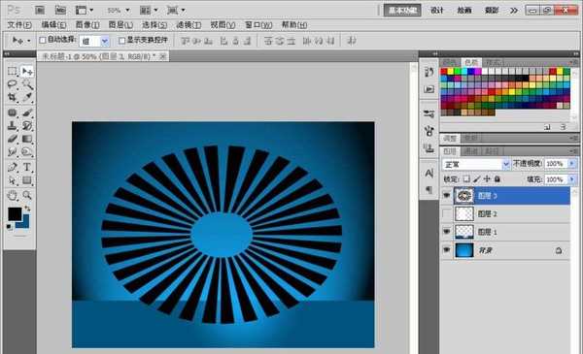Screen dimensions: 583x354
Task: Enable show transform controls checkbox
Action: [121, 40]
